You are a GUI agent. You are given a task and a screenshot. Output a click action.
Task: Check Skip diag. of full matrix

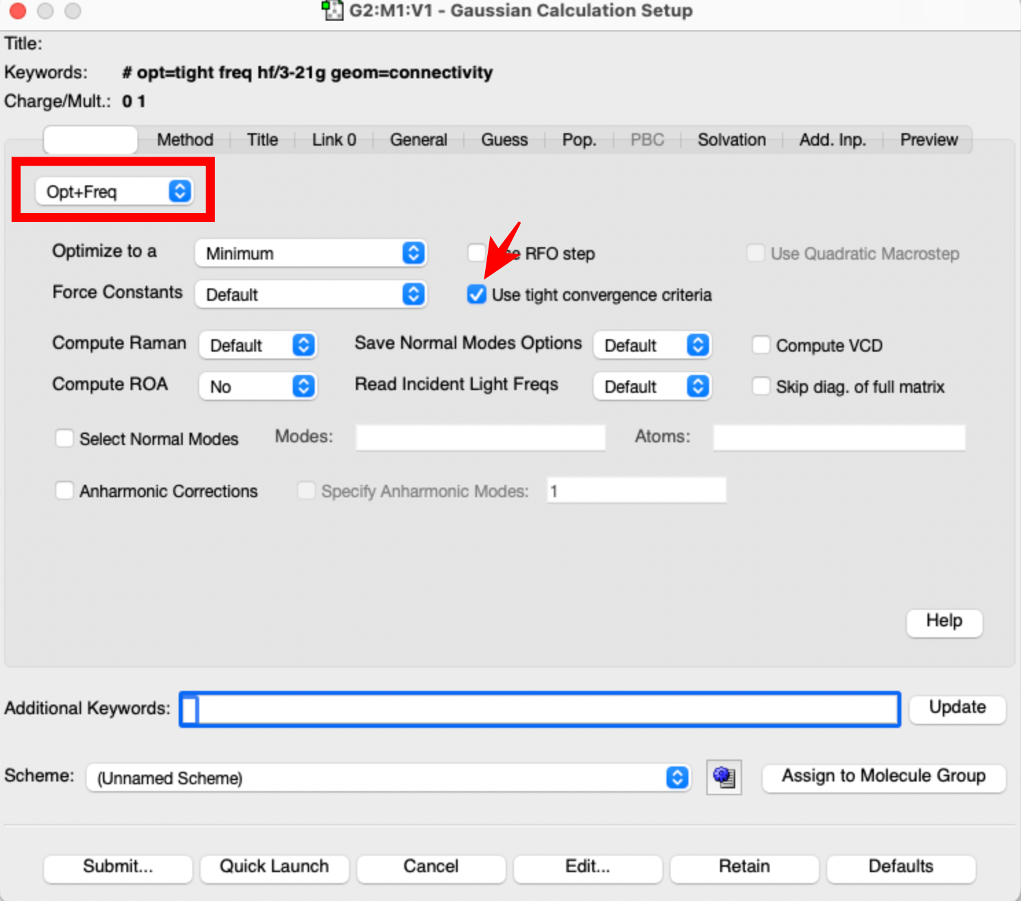click(761, 386)
